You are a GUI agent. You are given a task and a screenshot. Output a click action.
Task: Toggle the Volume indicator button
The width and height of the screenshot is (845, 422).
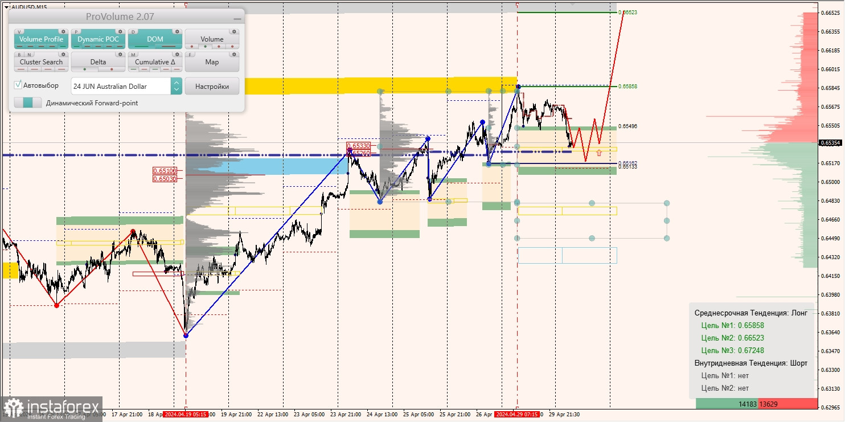(212, 39)
